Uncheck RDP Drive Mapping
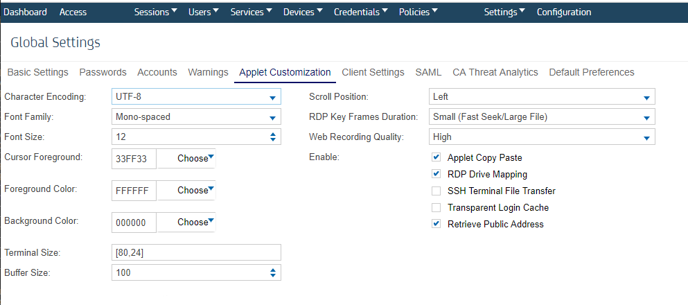 436,175
